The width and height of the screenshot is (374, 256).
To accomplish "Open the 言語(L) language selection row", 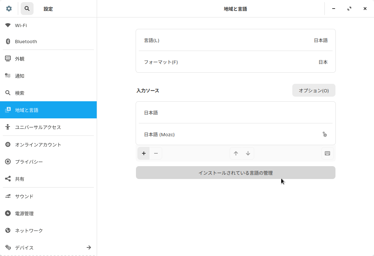I will click(236, 40).
